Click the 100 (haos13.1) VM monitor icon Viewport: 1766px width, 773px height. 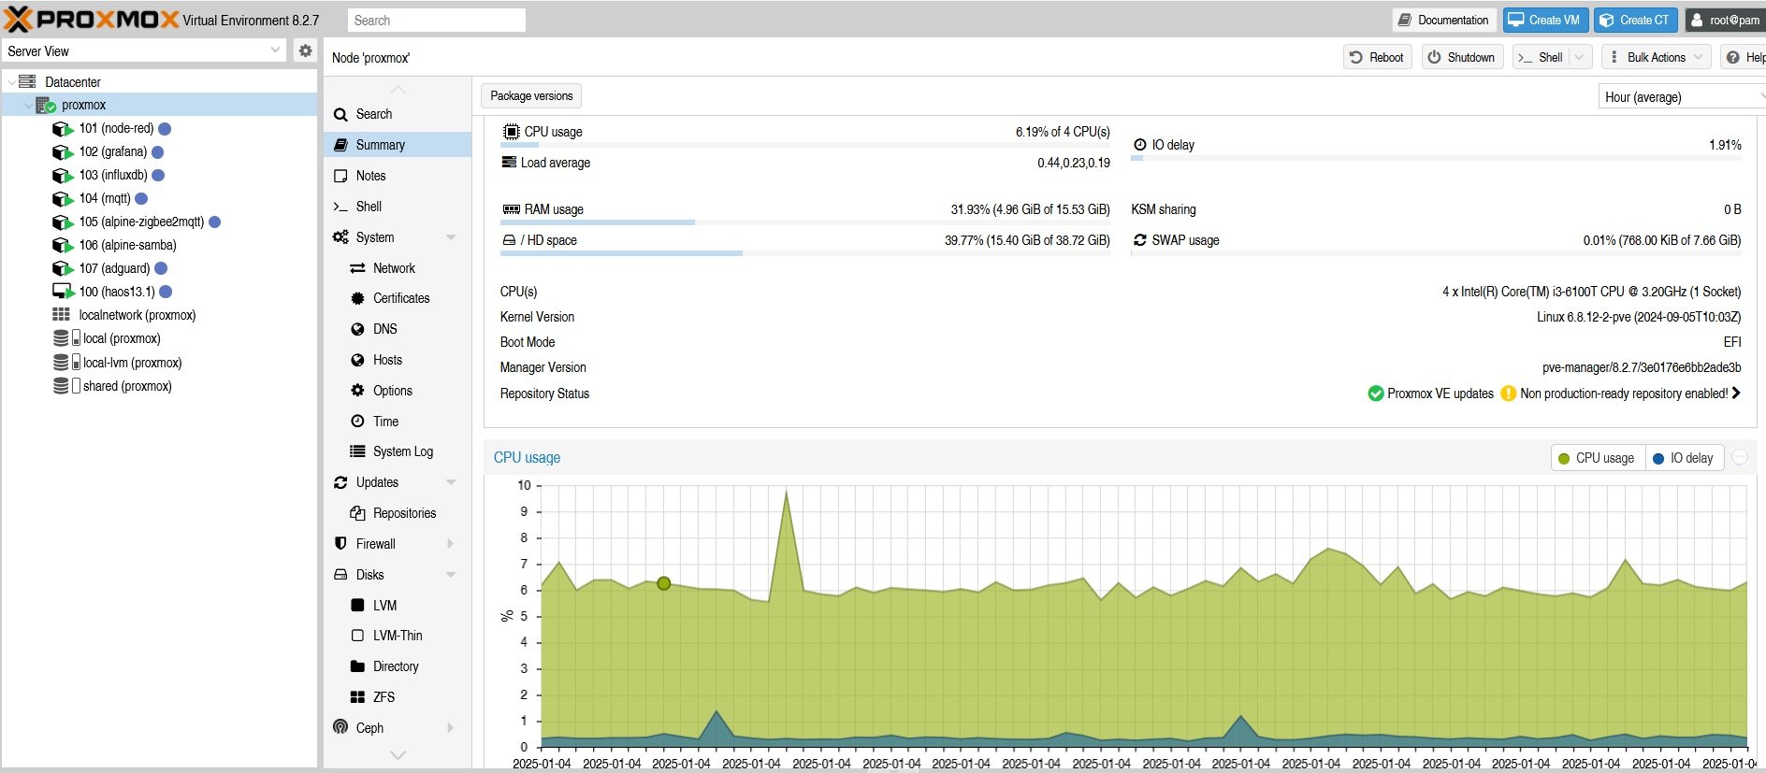pos(62,292)
